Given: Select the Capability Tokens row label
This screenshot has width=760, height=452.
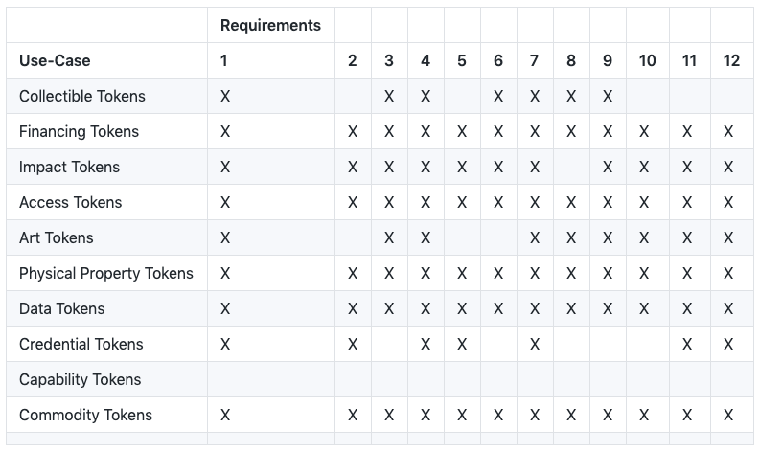Looking at the screenshot, I should click(x=80, y=379).
